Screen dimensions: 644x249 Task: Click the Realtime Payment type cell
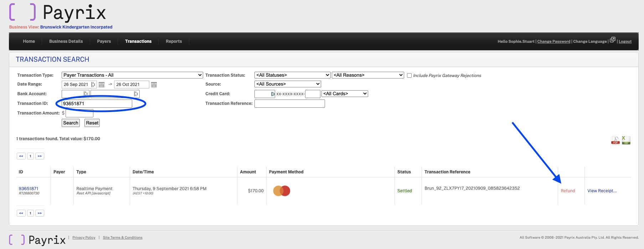[94, 189]
